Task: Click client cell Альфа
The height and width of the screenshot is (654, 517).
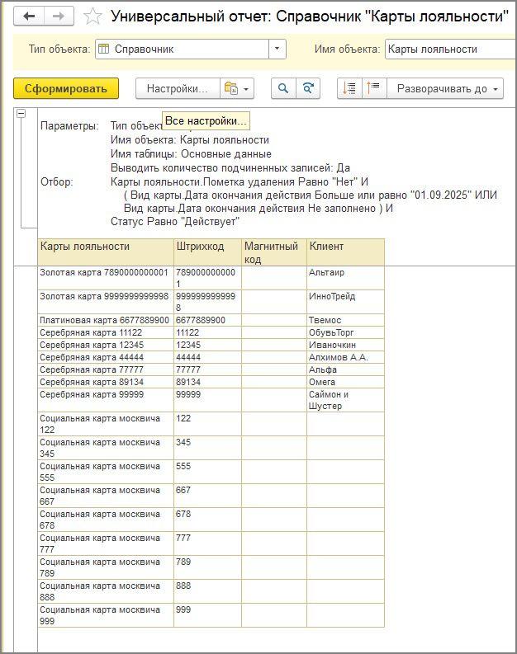Action: 345,369
